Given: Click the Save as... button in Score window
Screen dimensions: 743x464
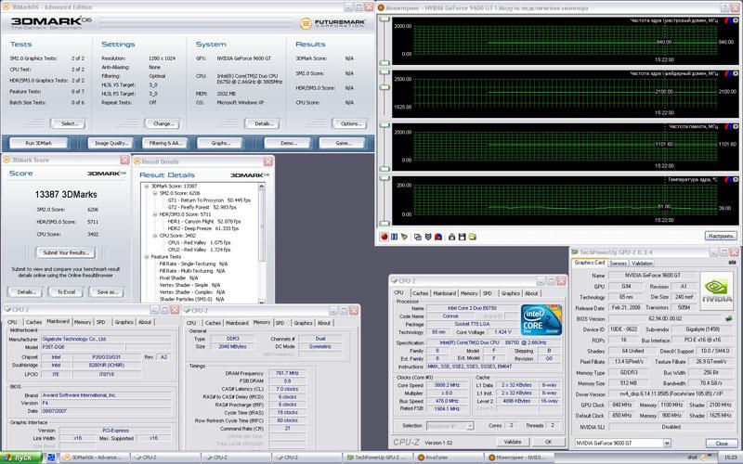Looking at the screenshot, I should [107, 292].
